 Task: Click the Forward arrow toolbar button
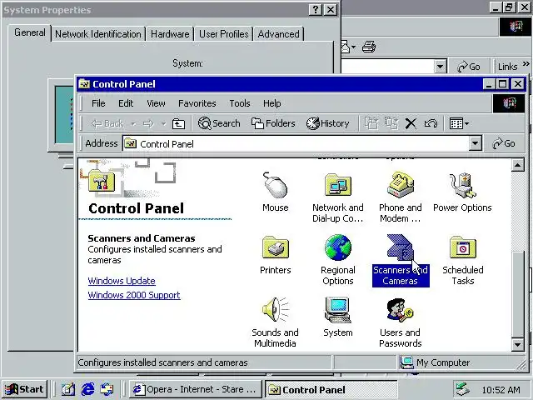[x=148, y=123]
